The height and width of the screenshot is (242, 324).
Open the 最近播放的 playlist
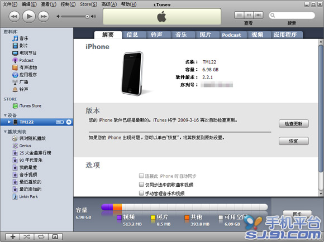(x=27, y=182)
